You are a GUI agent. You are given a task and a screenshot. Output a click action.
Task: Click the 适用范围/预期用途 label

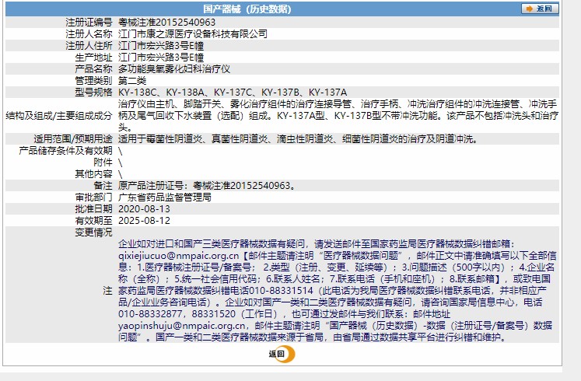pos(73,139)
